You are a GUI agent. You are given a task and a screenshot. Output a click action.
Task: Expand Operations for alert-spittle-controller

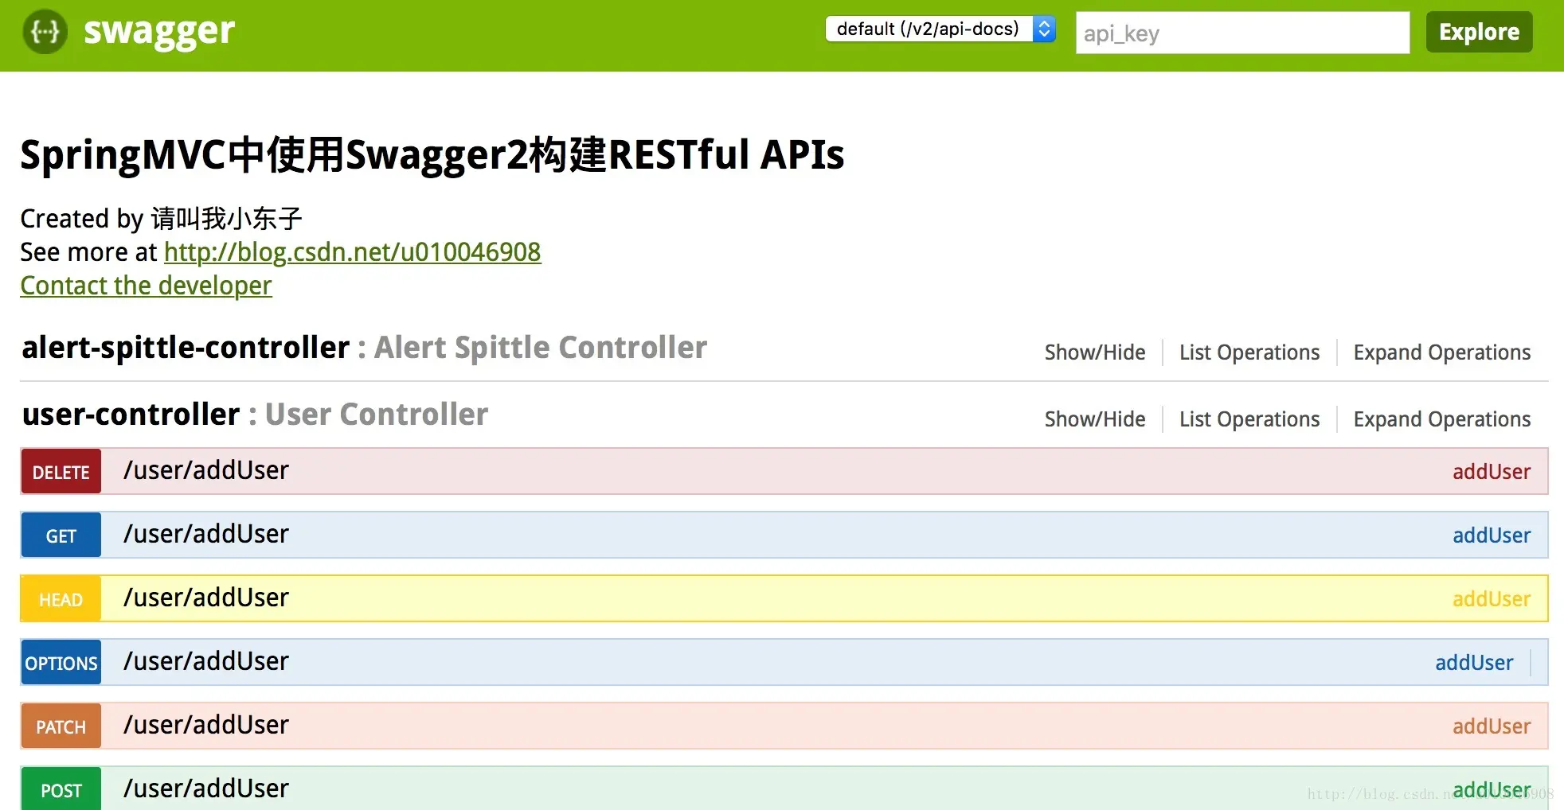(x=1442, y=352)
